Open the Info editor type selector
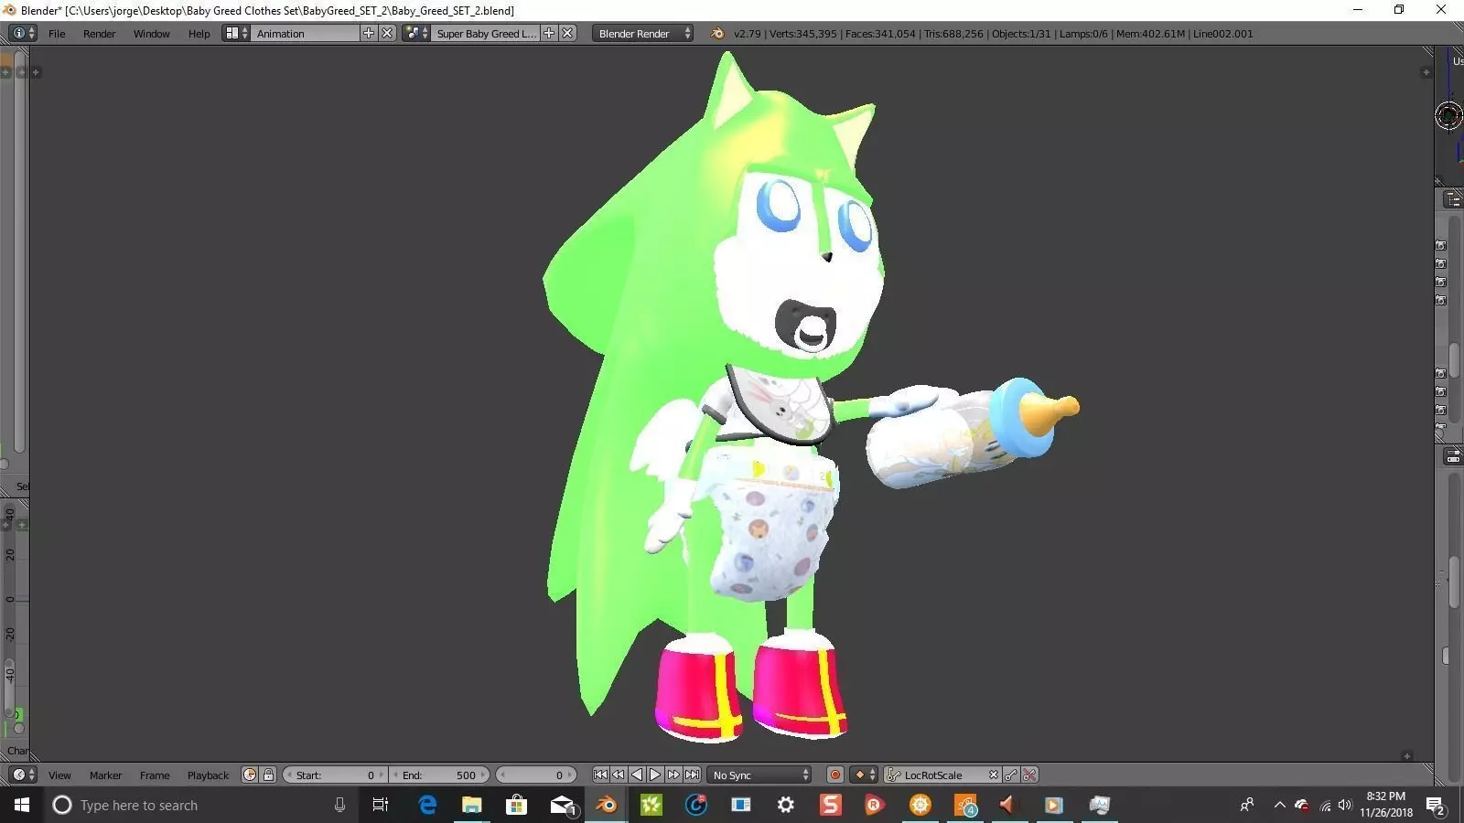The height and width of the screenshot is (823, 1464). [22, 33]
